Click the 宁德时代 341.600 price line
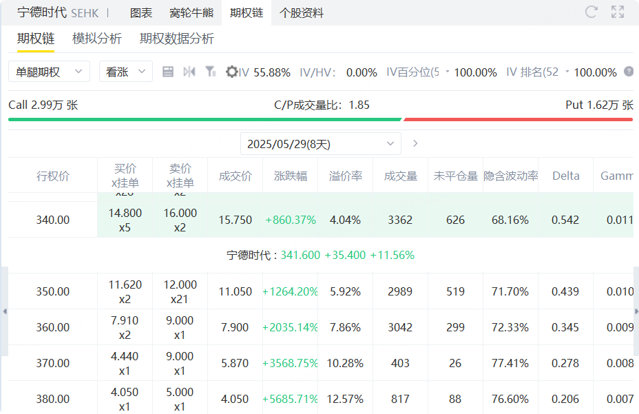Viewport: 639px width, 414px height. (x=321, y=256)
